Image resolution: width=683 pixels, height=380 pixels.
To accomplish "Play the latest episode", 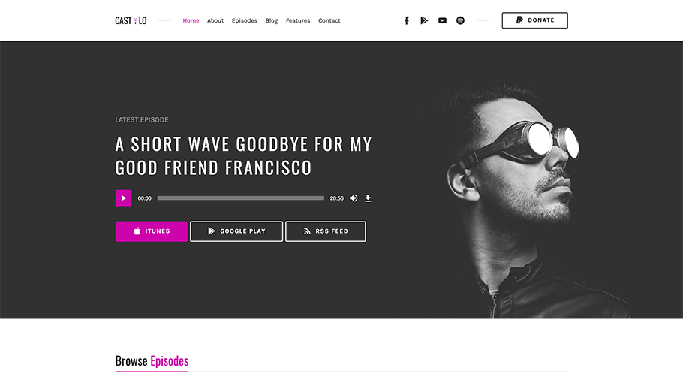I will tap(123, 198).
